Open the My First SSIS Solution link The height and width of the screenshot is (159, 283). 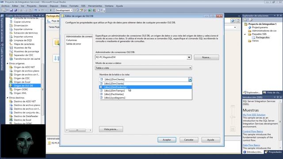254,115
